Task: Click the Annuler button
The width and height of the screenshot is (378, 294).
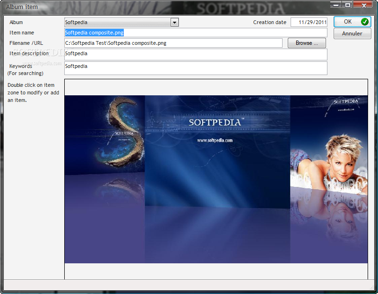Action: (352, 34)
